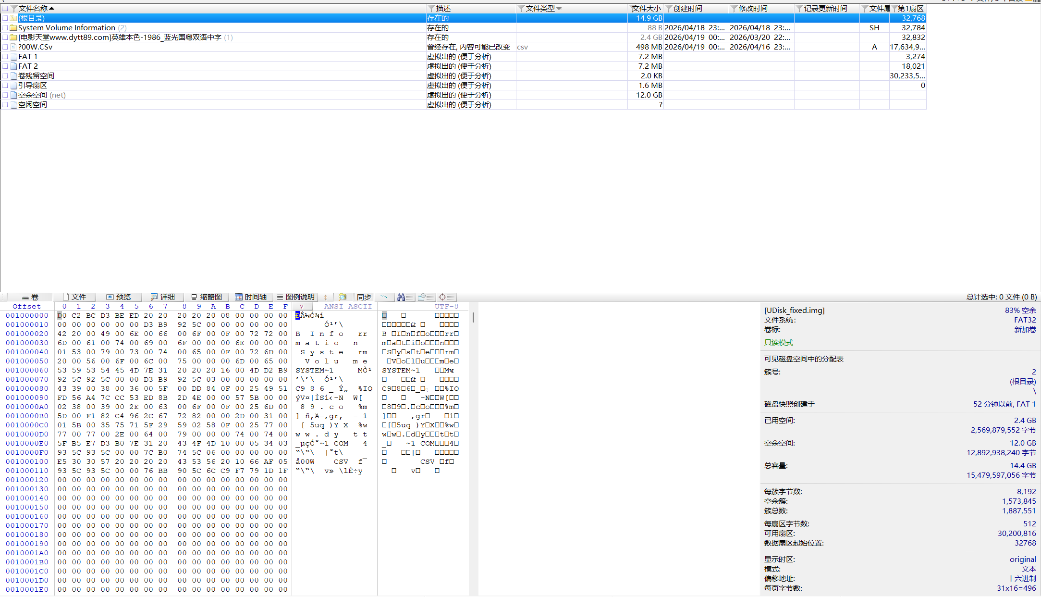
Task: Check the System Volume Information row box
Action: [x=5, y=28]
